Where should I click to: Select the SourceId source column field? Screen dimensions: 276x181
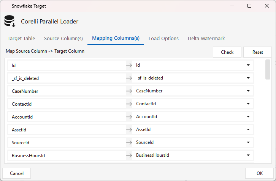(x=67, y=143)
